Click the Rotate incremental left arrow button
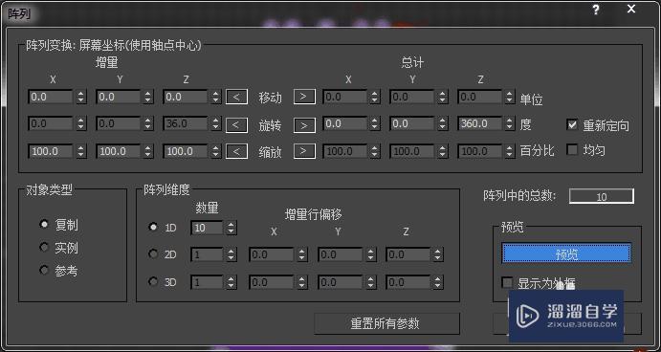The height and width of the screenshot is (352, 661). click(236, 124)
